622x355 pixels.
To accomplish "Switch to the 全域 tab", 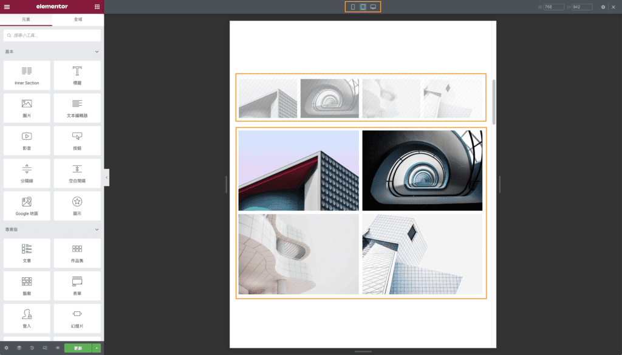I will point(78,19).
